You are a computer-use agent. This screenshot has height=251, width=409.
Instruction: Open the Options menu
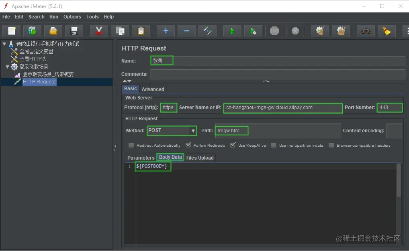tap(72, 17)
